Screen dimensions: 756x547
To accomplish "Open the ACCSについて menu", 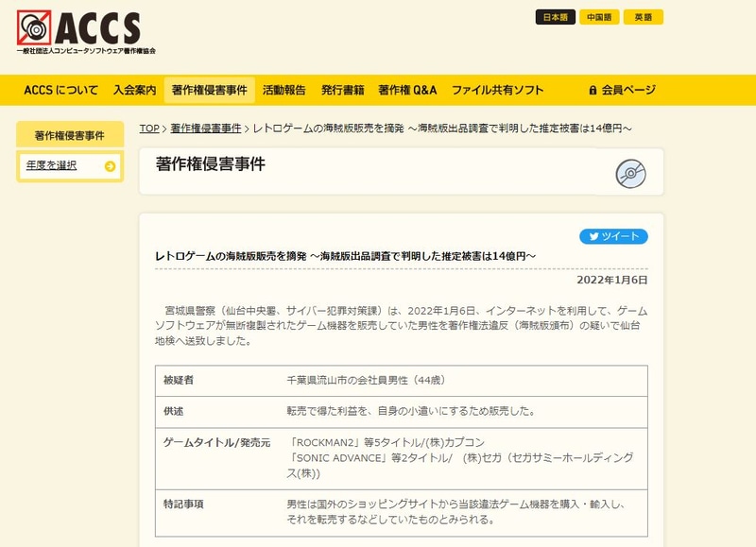I will point(61,90).
